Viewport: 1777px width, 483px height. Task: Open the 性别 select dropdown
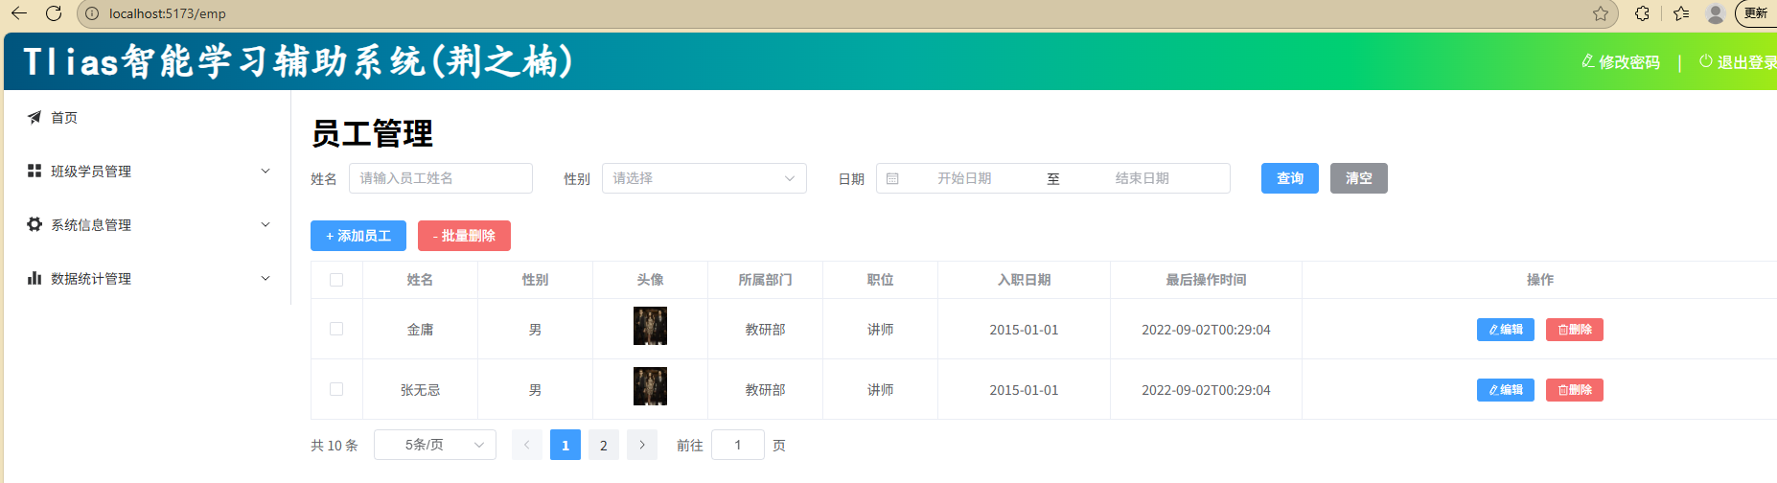click(704, 179)
